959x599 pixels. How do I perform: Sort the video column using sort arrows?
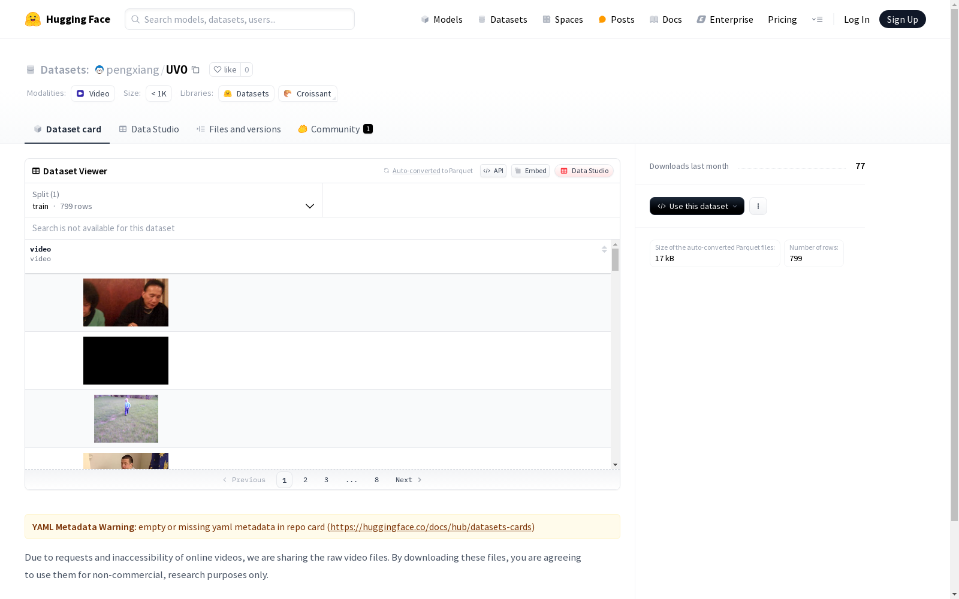click(604, 249)
